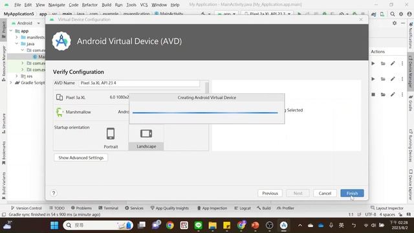Open the File menu

[x=17, y=5]
